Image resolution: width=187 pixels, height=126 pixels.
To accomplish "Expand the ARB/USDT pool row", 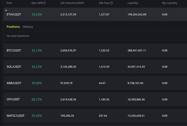I will pyautogui.click(x=14, y=83).
